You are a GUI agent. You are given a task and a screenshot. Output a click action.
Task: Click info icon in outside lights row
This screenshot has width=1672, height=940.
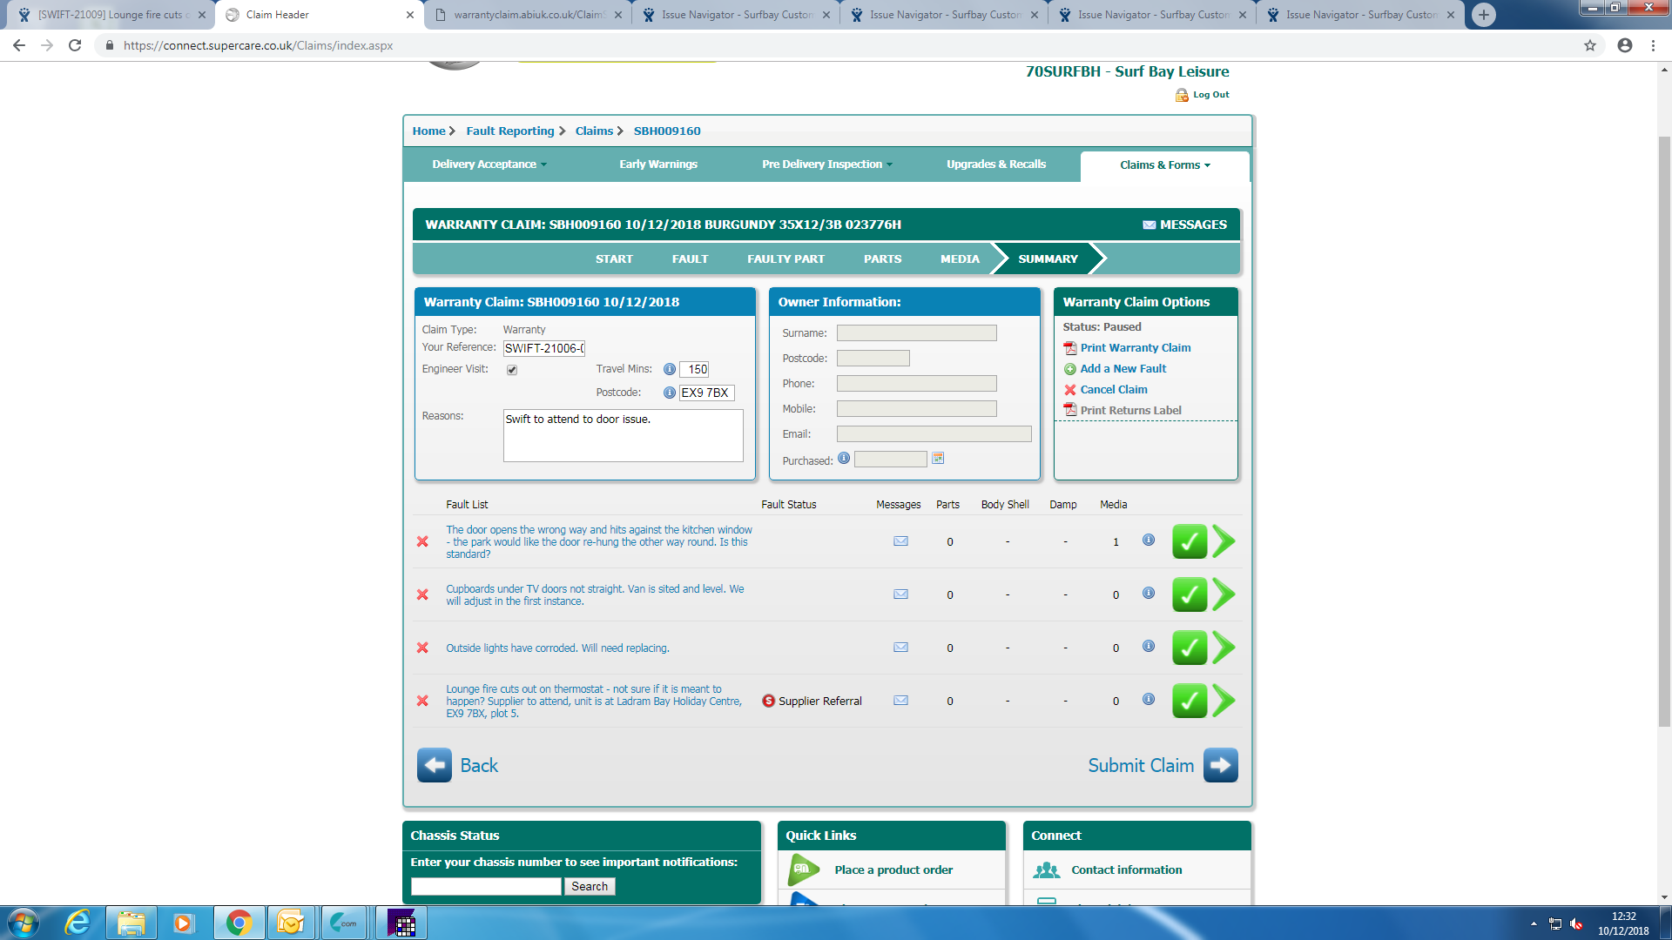1148,647
